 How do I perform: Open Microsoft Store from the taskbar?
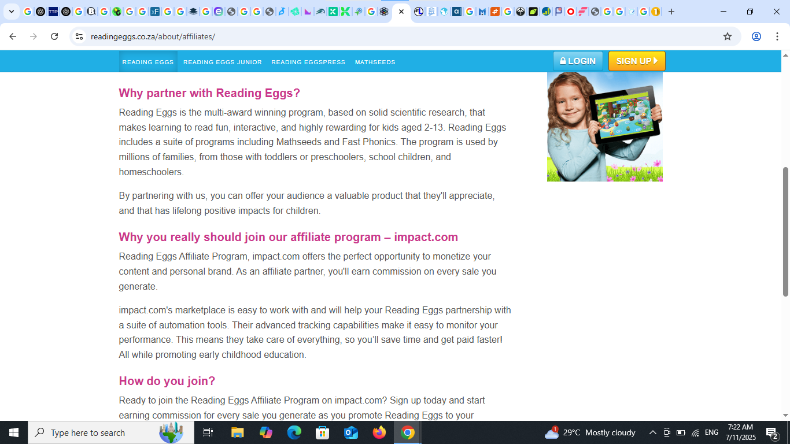(x=323, y=432)
